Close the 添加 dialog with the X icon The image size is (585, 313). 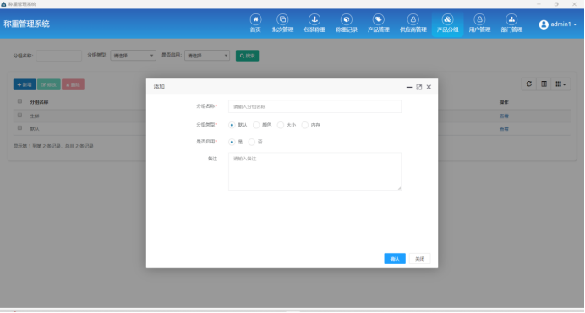click(429, 87)
